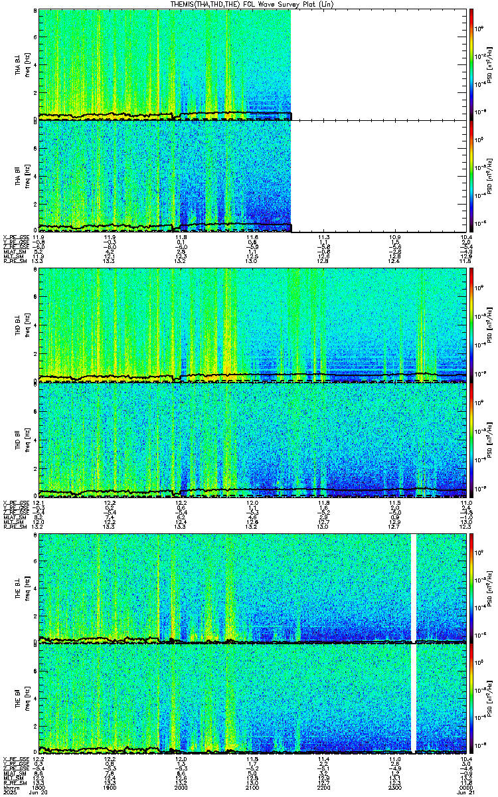The width and height of the screenshot is (498, 797).
Task: Click the white data gap in THE B-perpendicular panel
Action: pos(414,588)
